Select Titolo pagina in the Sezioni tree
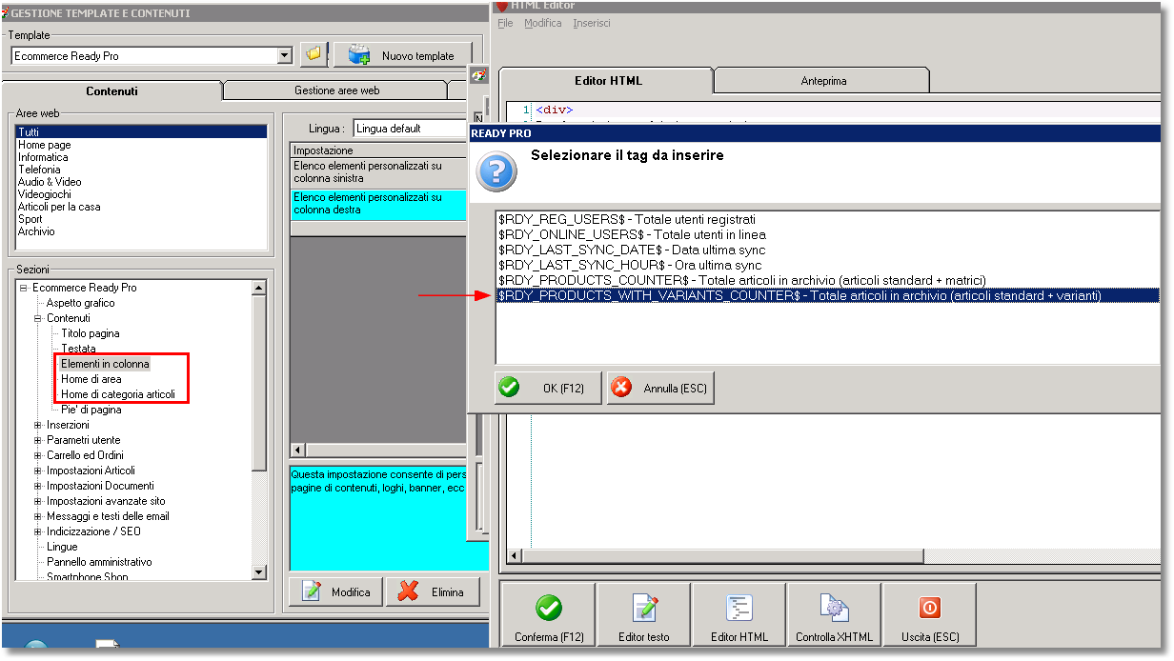Image resolution: width=1174 pixels, height=661 pixels. click(x=91, y=333)
